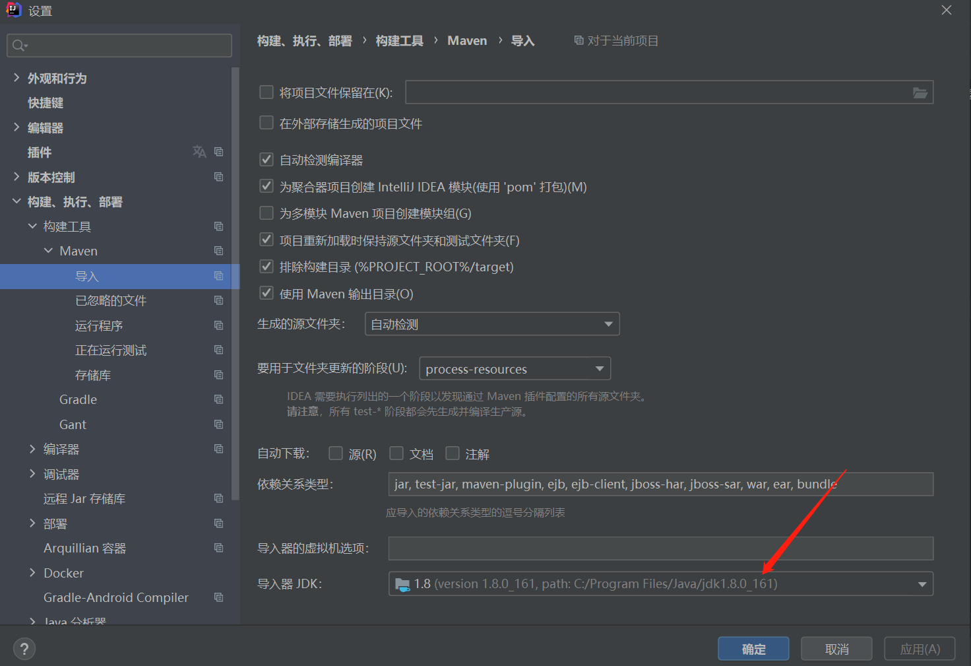This screenshot has height=666, width=971.
Task: Click the help question mark icon
Action: [24, 648]
